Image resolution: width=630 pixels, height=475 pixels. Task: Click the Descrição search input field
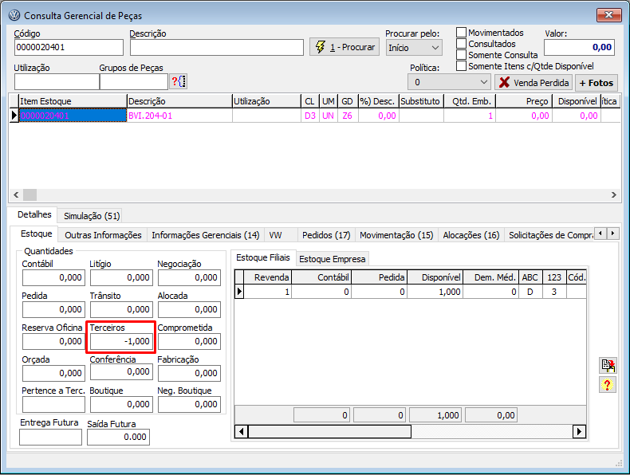click(x=217, y=47)
